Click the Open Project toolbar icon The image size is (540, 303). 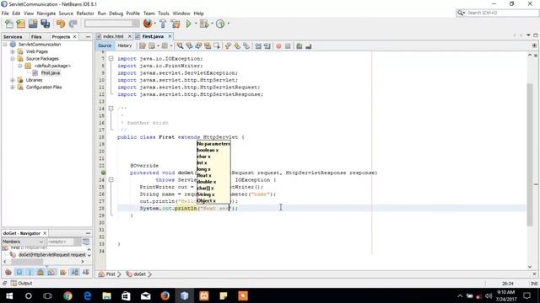coord(33,24)
